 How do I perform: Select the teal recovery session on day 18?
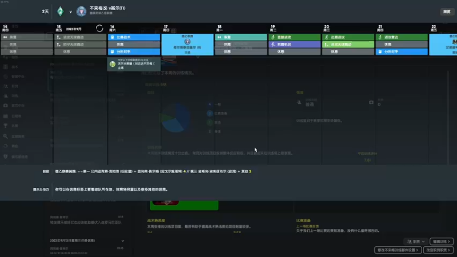coord(241,37)
